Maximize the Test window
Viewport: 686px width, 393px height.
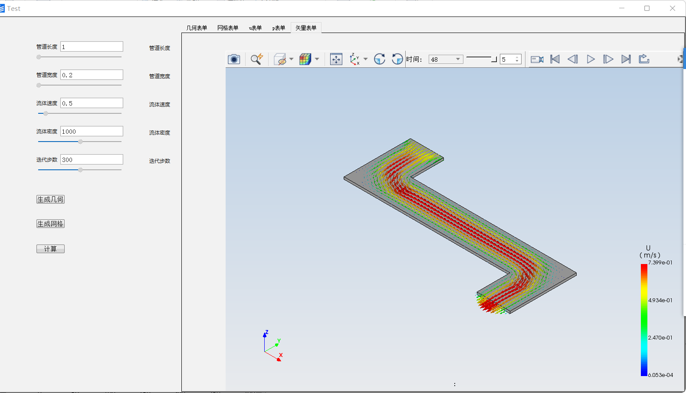(647, 8)
